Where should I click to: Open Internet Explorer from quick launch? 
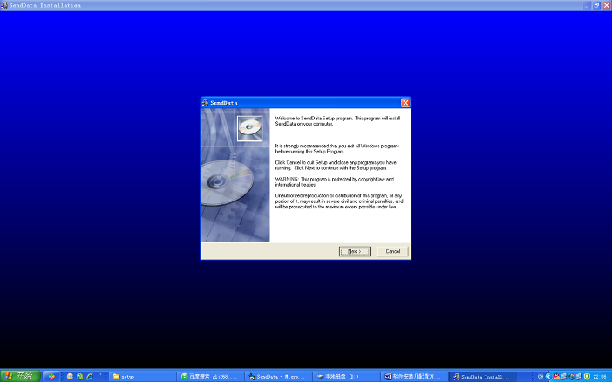[90, 377]
